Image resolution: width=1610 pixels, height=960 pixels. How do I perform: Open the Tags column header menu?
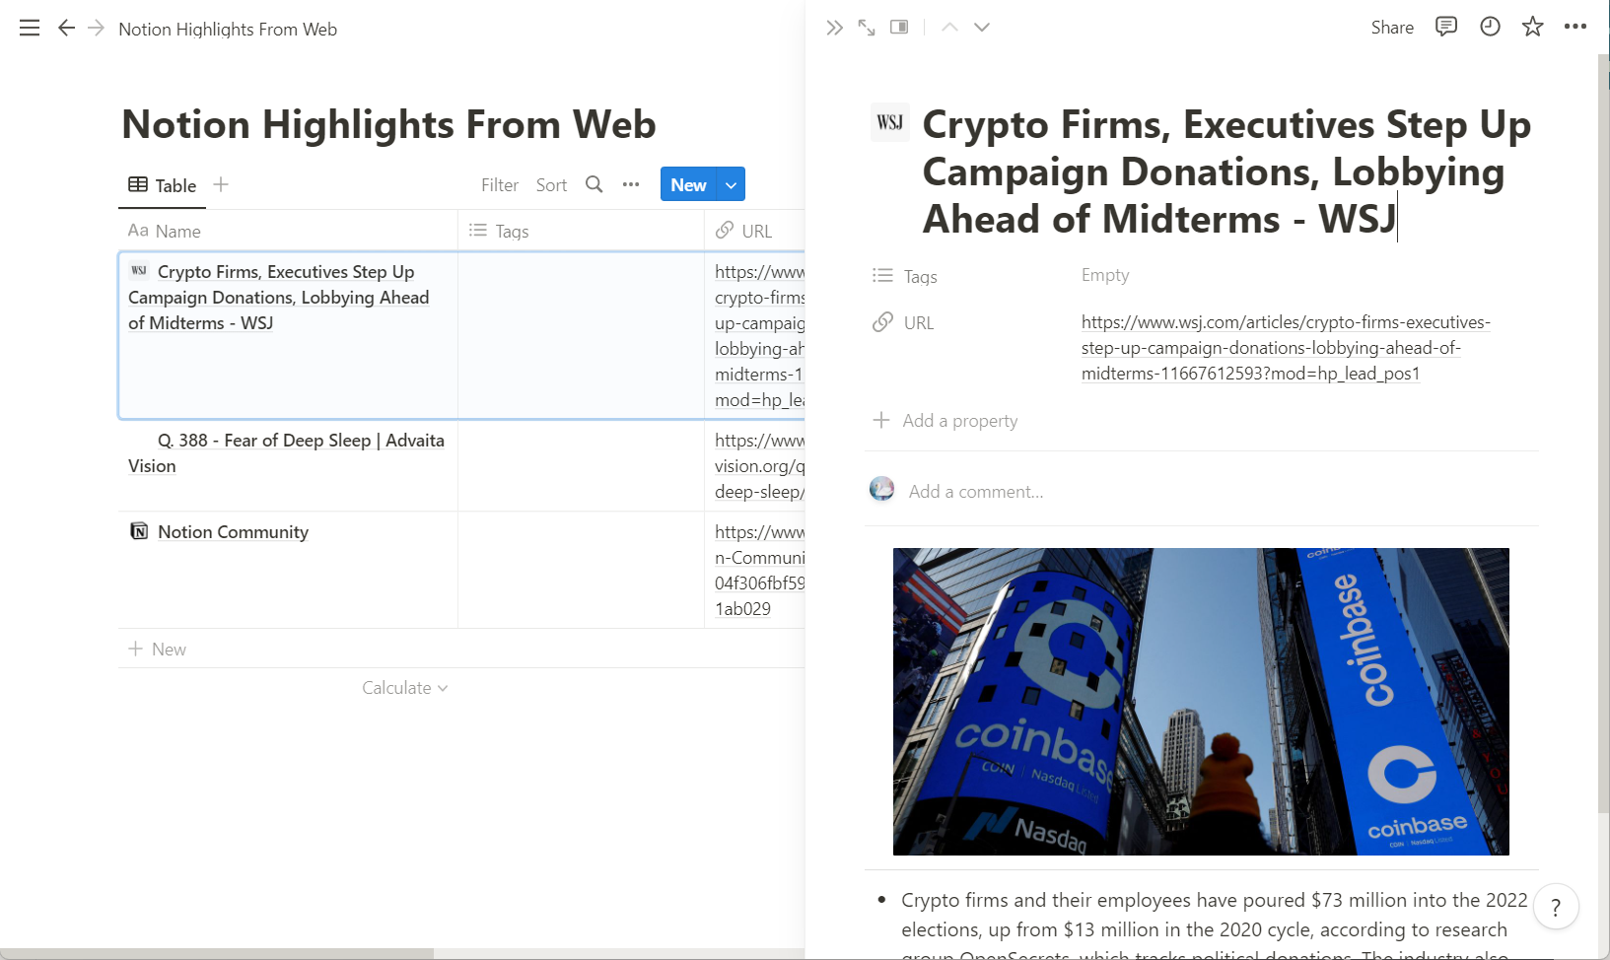click(x=581, y=231)
